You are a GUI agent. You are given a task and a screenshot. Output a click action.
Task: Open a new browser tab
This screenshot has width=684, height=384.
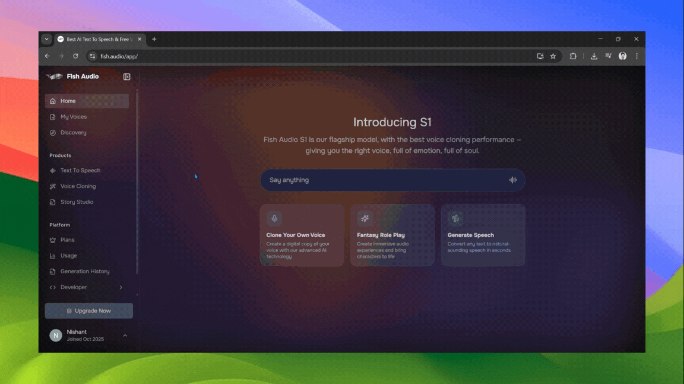(x=154, y=39)
